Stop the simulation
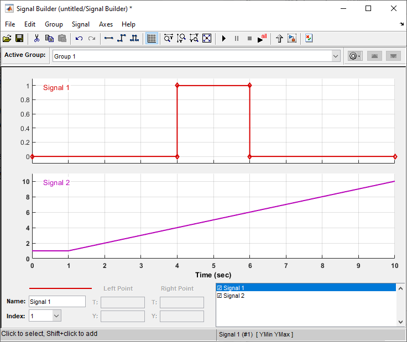 pyautogui.click(x=249, y=39)
